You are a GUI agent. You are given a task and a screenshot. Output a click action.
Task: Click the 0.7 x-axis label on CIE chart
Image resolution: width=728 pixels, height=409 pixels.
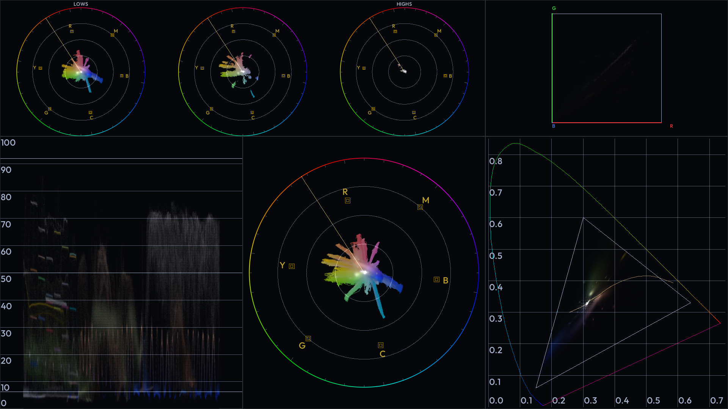pyautogui.click(x=716, y=401)
